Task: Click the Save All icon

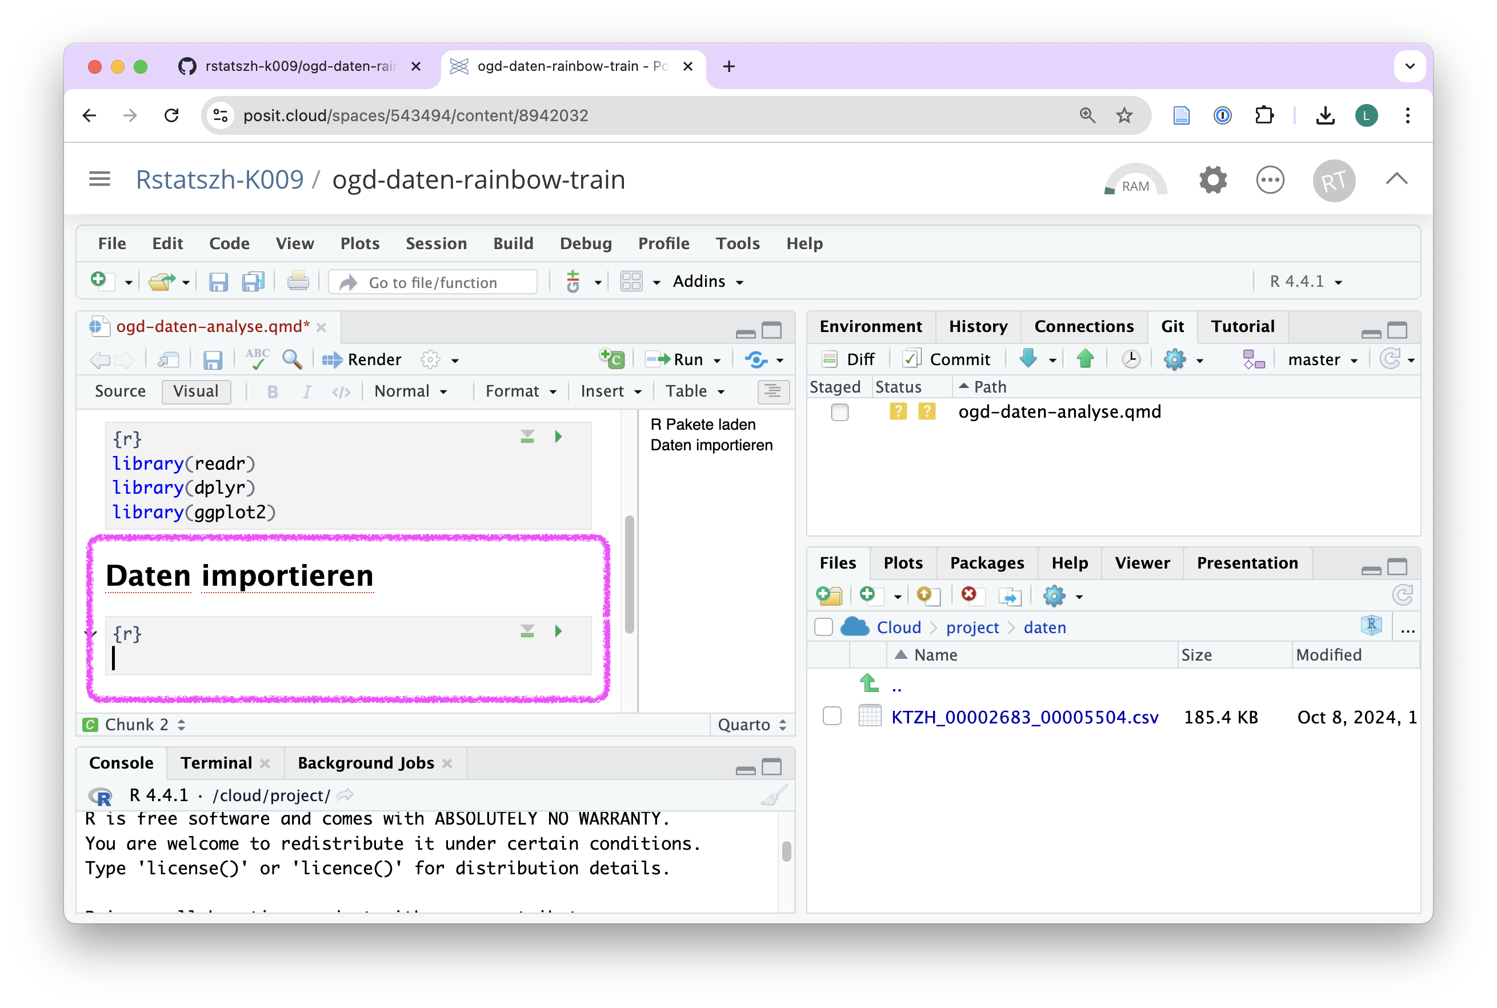Action: point(253,282)
